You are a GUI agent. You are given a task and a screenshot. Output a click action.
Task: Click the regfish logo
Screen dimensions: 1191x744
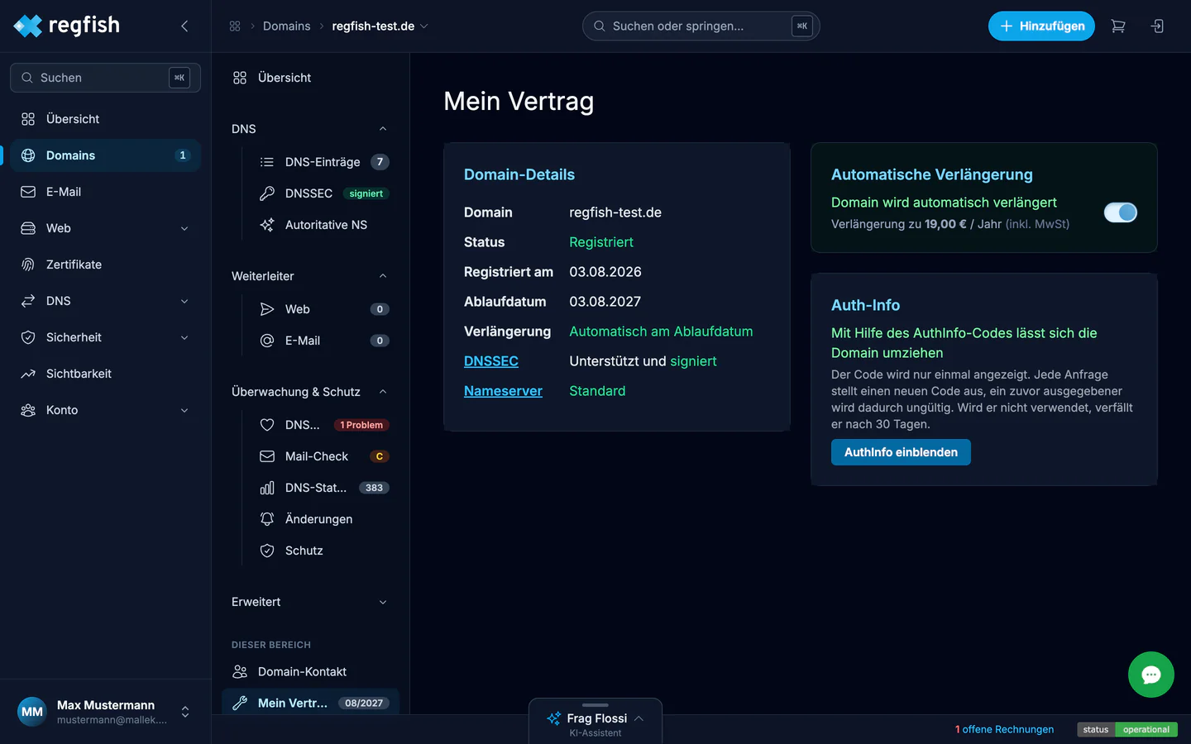pos(67,26)
